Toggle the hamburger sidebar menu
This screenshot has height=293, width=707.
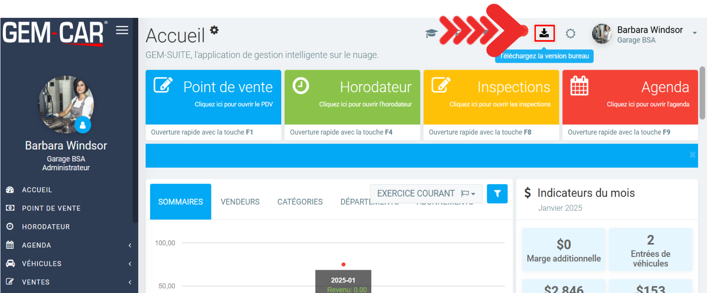pos(122,30)
